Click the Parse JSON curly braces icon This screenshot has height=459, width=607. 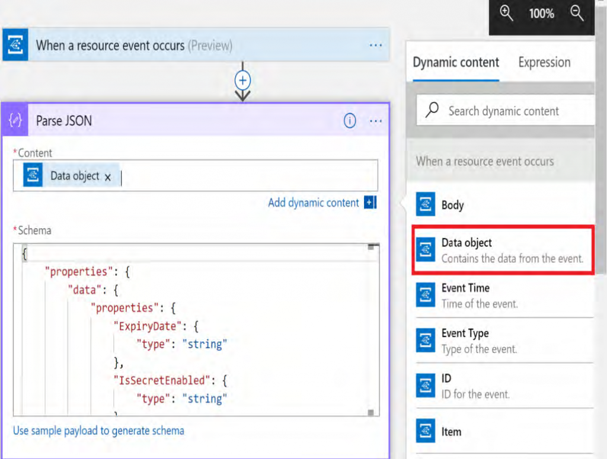click(15, 120)
